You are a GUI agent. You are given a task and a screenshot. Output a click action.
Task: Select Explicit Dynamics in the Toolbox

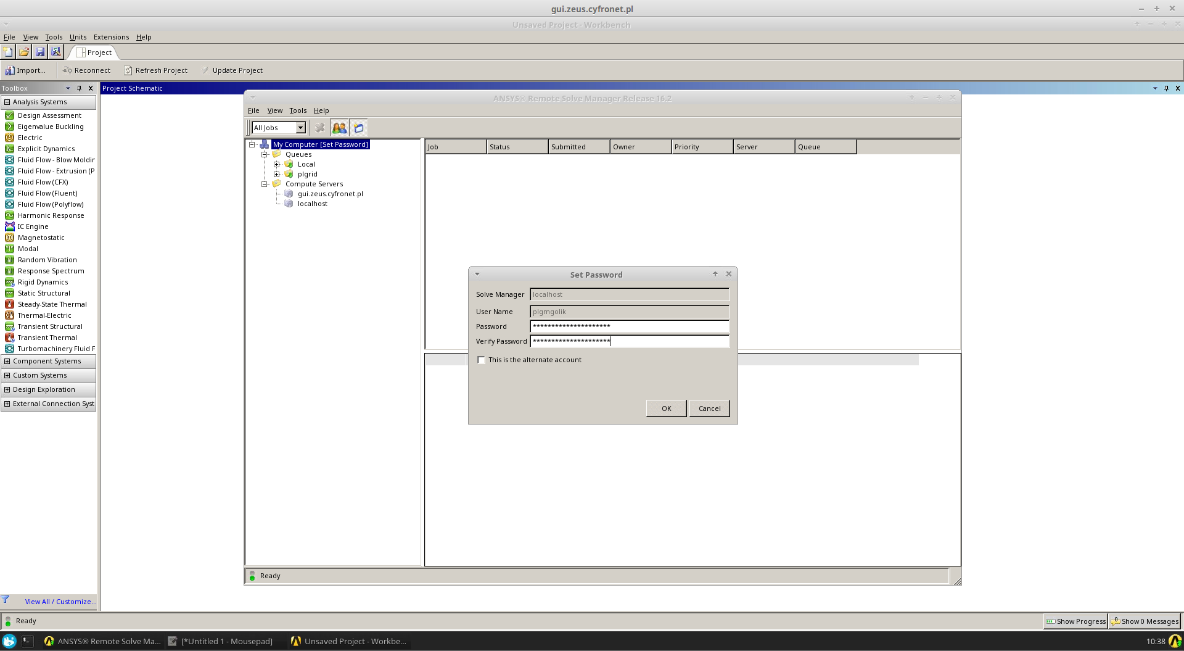tap(46, 149)
